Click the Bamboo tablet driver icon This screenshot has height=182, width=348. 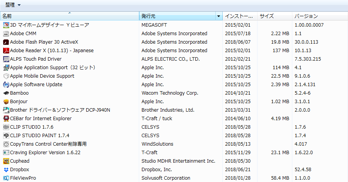(6, 93)
